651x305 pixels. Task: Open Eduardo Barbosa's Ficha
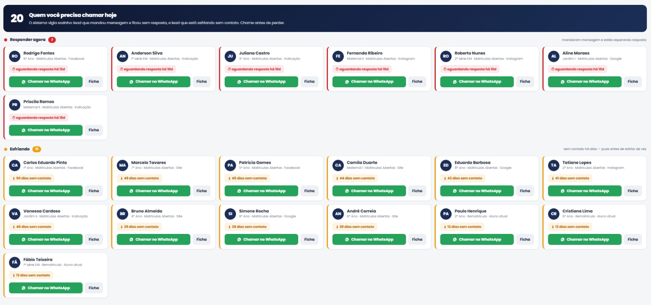click(525, 191)
